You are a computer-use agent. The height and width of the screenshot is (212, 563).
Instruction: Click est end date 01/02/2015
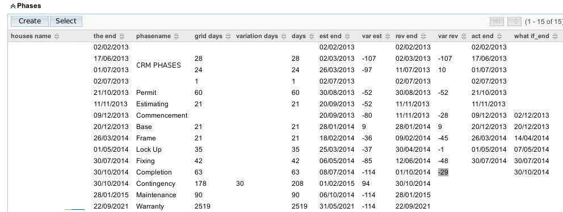337,184
